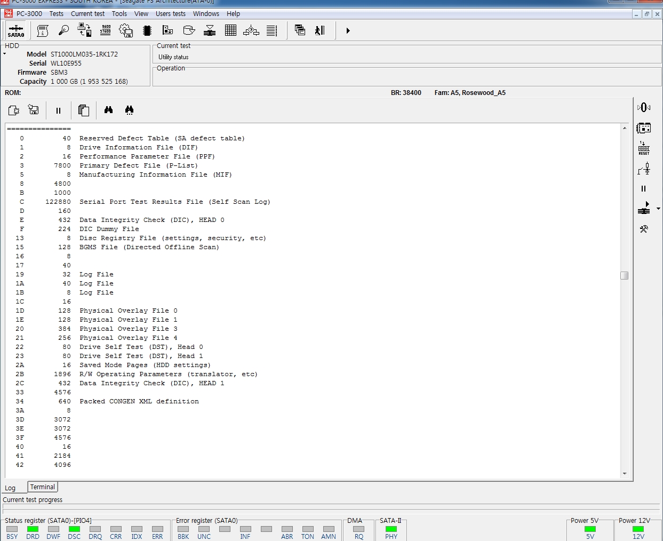Click the head stack/hourglass icon in toolbar
The height and width of the screenshot is (541, 663).
[210, 31]
